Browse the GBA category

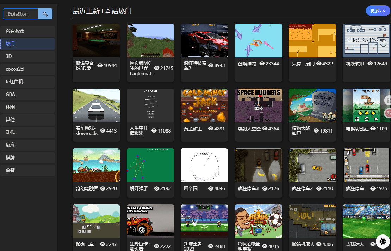(27, 94)
